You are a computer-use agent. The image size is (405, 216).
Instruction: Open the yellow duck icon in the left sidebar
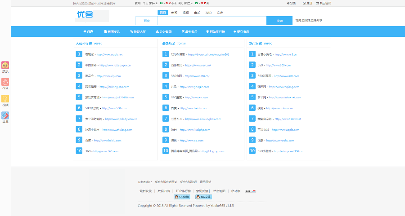tap(5, 65)
